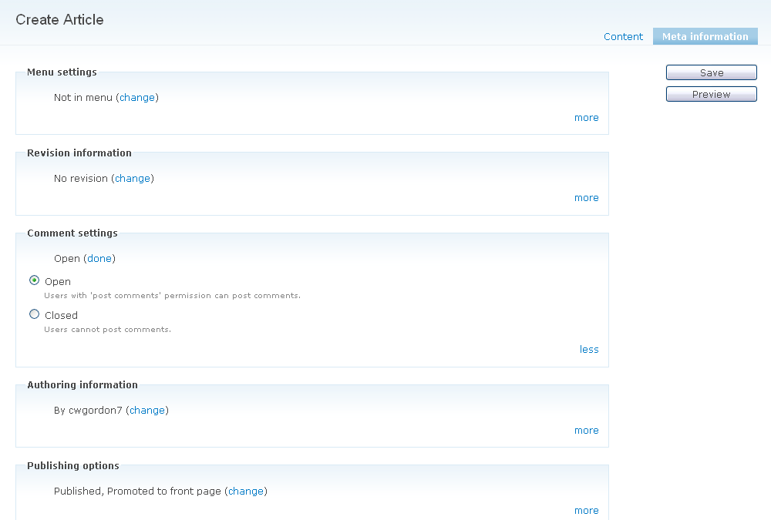Change the author cwgordon7

tap(146, 410)
